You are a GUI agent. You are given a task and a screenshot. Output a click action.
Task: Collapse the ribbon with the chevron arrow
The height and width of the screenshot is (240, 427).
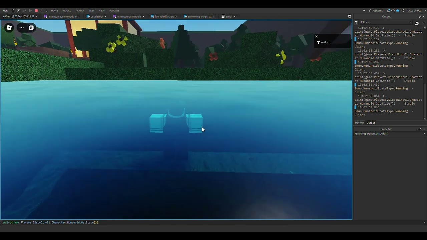click(364, 11)
